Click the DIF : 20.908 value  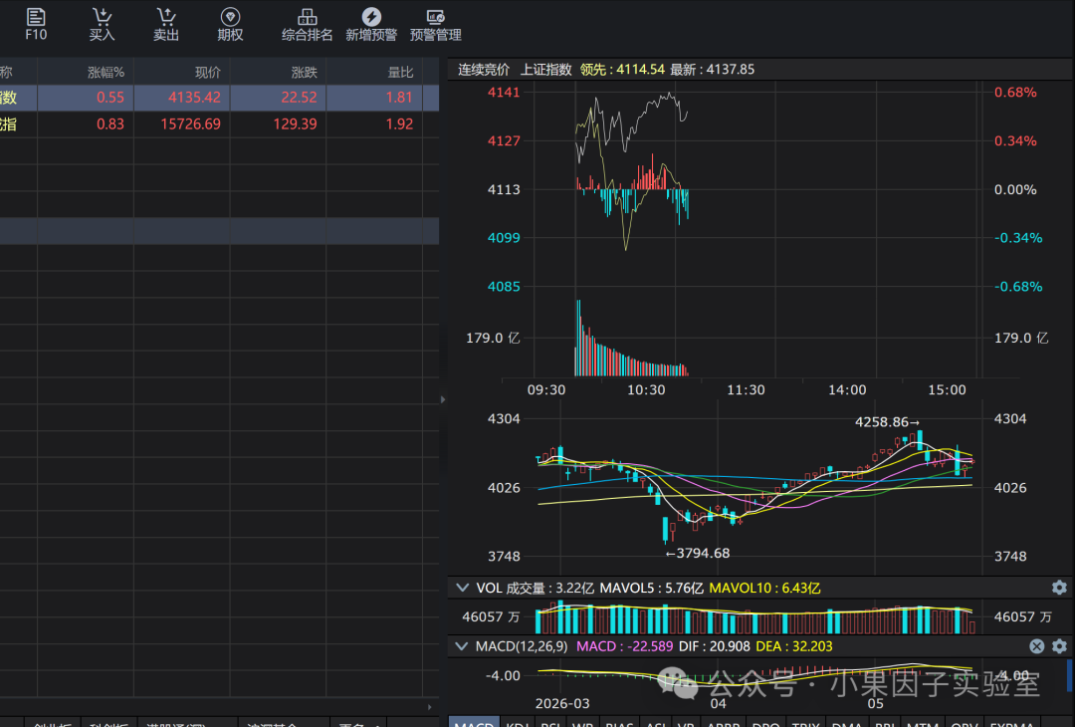click(715, 646)
